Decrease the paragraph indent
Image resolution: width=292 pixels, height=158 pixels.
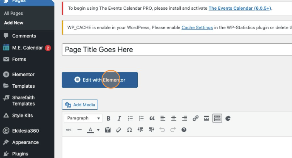[140, 130]
